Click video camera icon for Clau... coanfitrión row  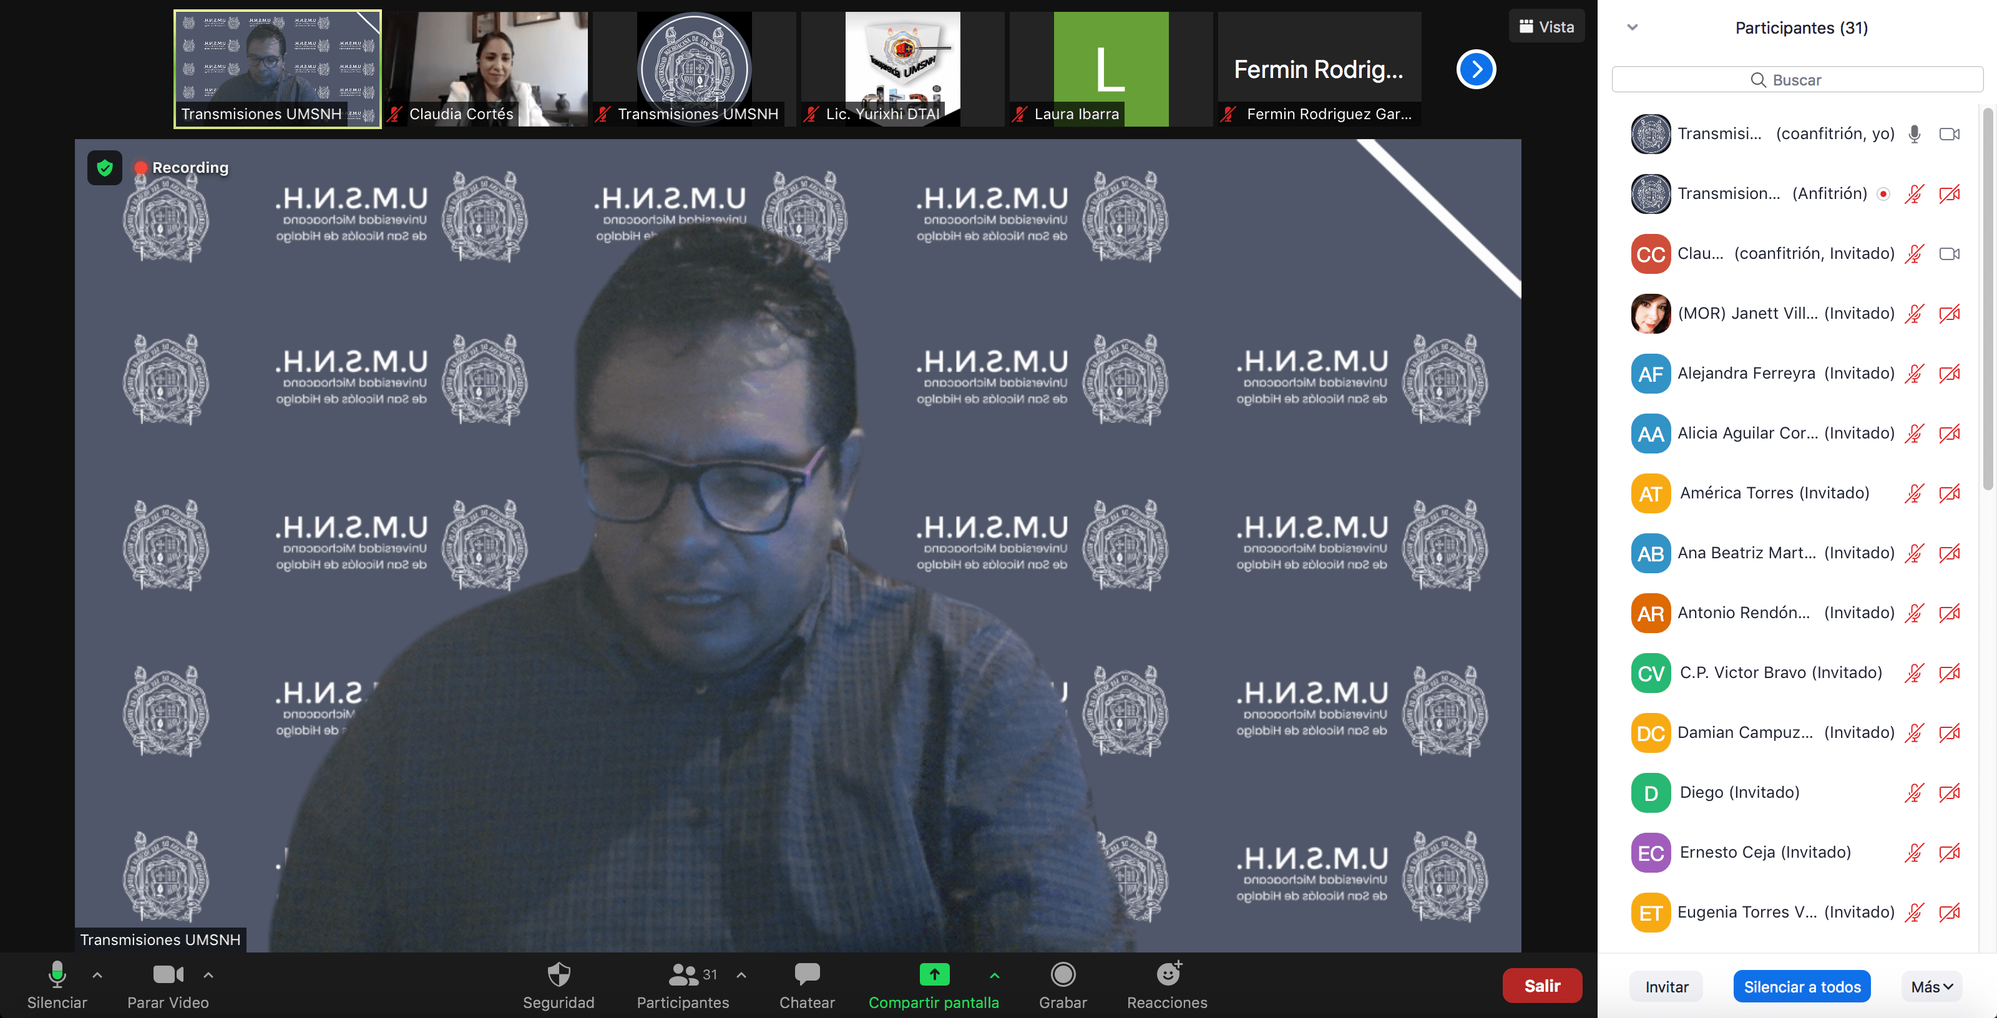point(1949,253)
